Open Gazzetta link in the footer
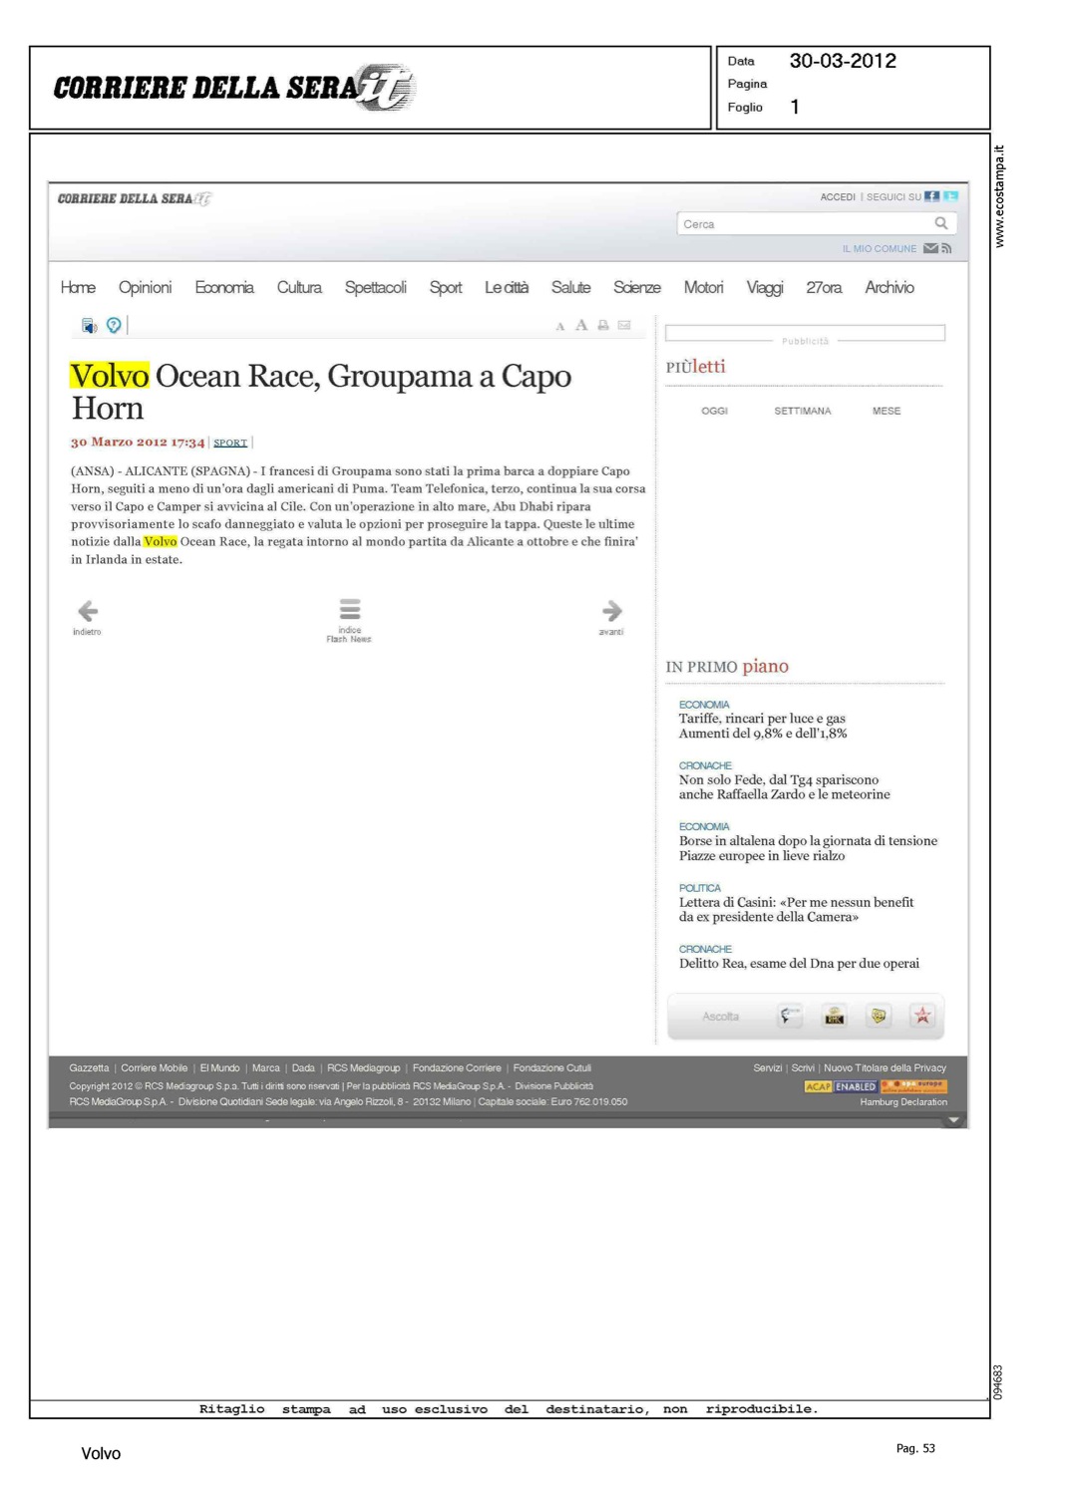Viewport: 1066px width, 1495px height. pyautogui.click(x=89, y=1067)
